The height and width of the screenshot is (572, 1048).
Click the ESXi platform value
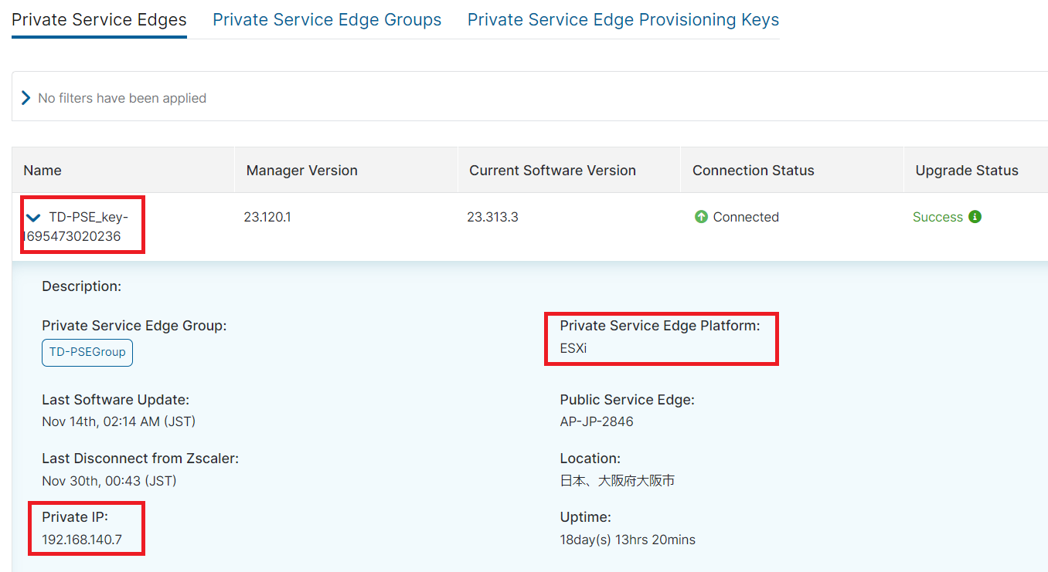pyautogui.click(x=573, y=348)
